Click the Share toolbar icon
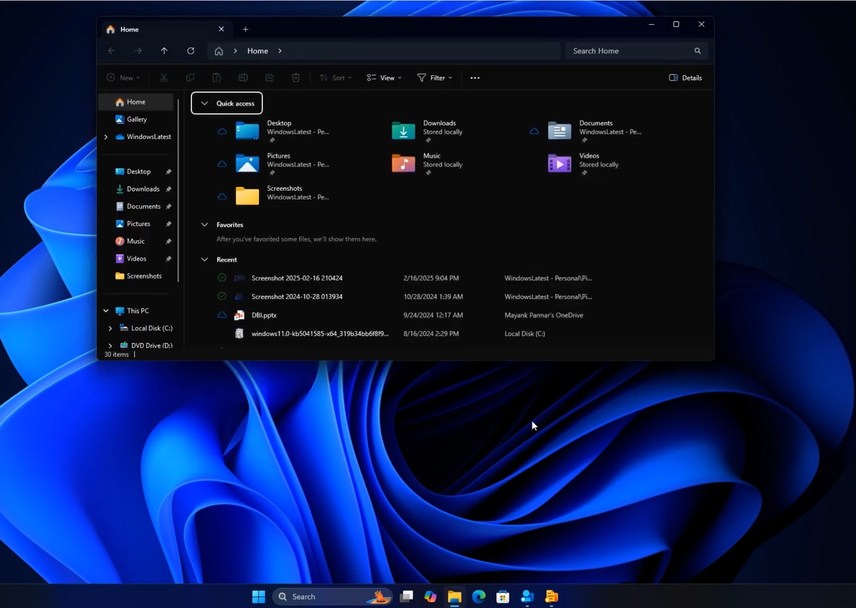 click(269, 78)
